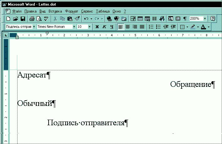
Task: Click center alignment button
Action: pyautogui.click(x=128, y=27)
